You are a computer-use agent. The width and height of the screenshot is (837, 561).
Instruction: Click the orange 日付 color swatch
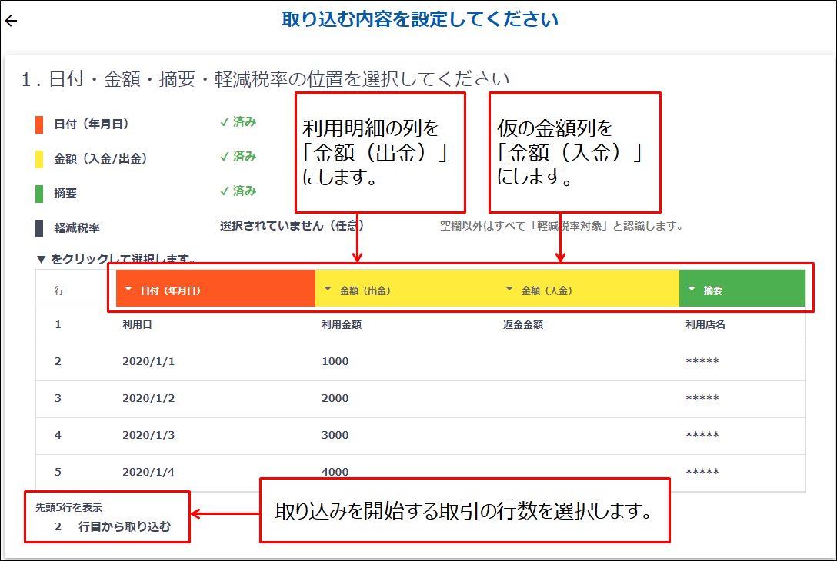tap(39, 124)
